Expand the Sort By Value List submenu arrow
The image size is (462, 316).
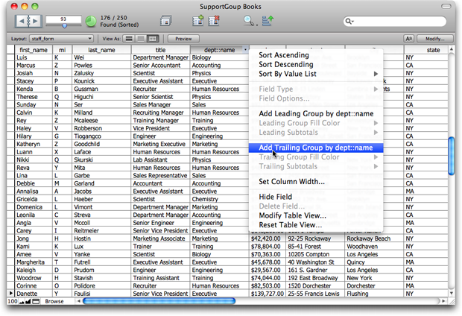coord(376,74)
